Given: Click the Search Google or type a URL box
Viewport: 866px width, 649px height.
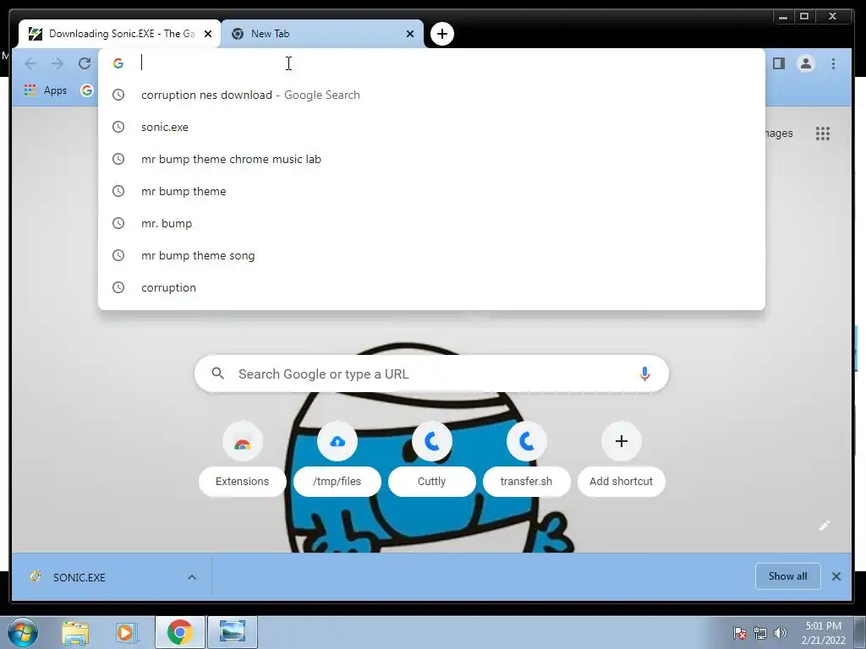Looking at the screenshot, I should 431,374.
